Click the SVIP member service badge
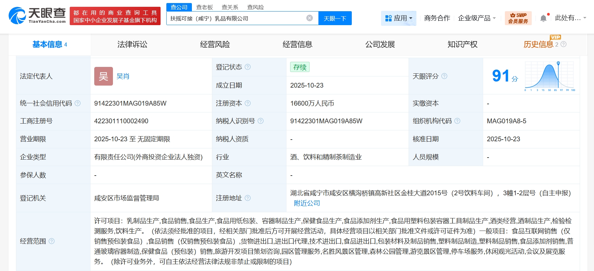The height and width of the screenshot is (271, 594). pos(518,18)
